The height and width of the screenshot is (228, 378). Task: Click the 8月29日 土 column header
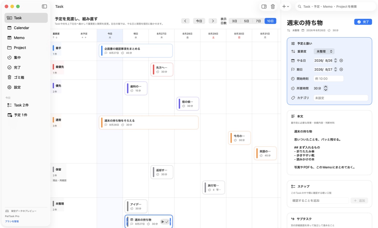tap(213, 35)
